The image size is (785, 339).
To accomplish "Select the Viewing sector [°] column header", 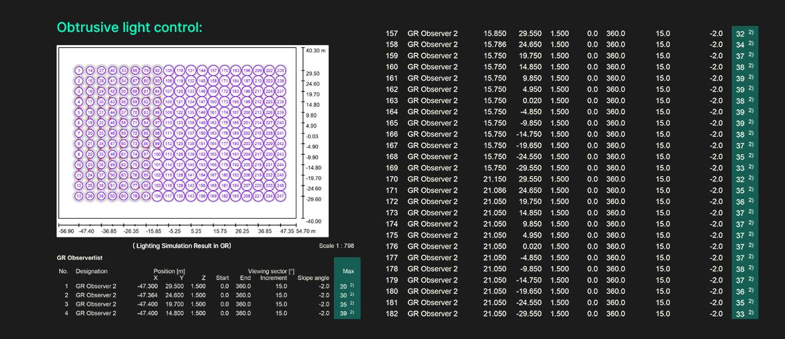I will coord(270,271).
